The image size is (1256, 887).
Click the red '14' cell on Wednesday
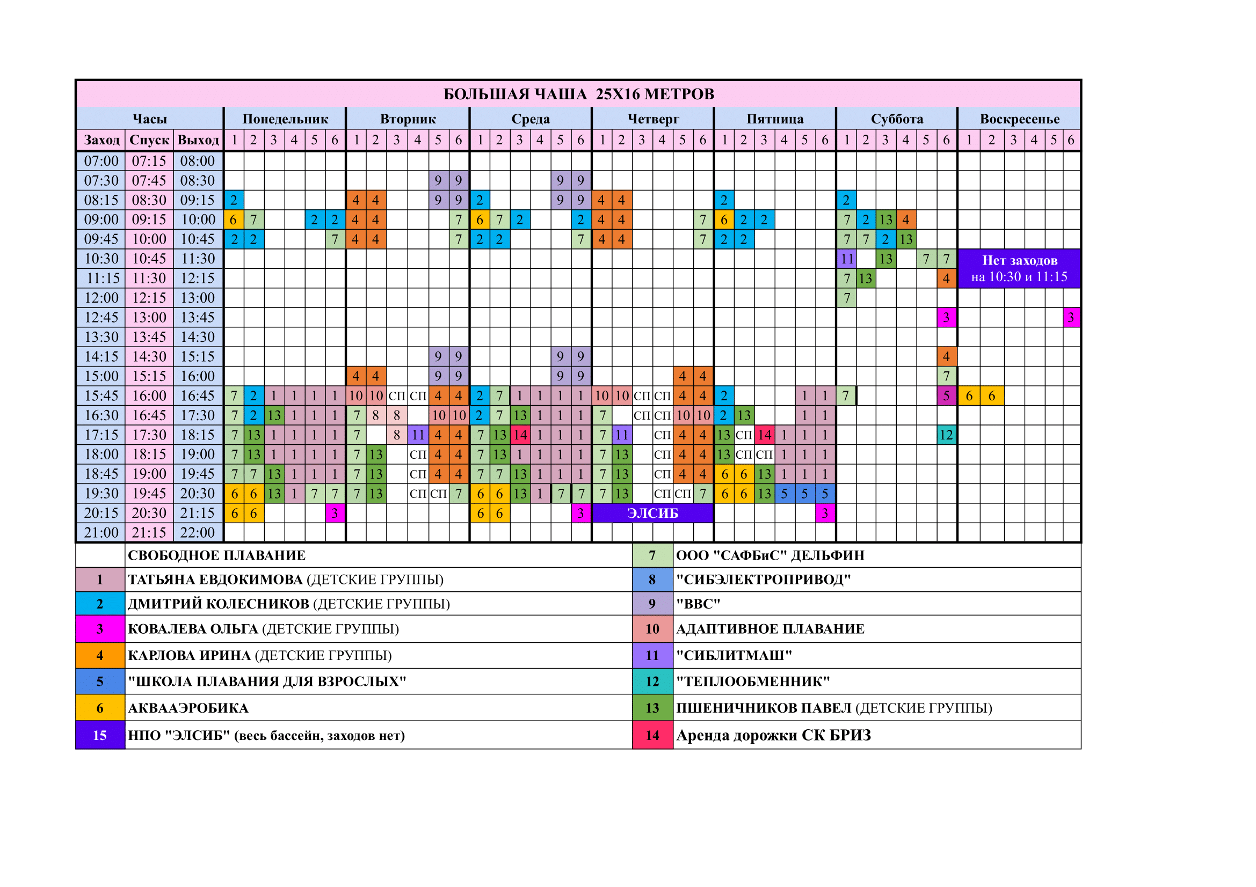pyautogui.click(x=520, y=435)
